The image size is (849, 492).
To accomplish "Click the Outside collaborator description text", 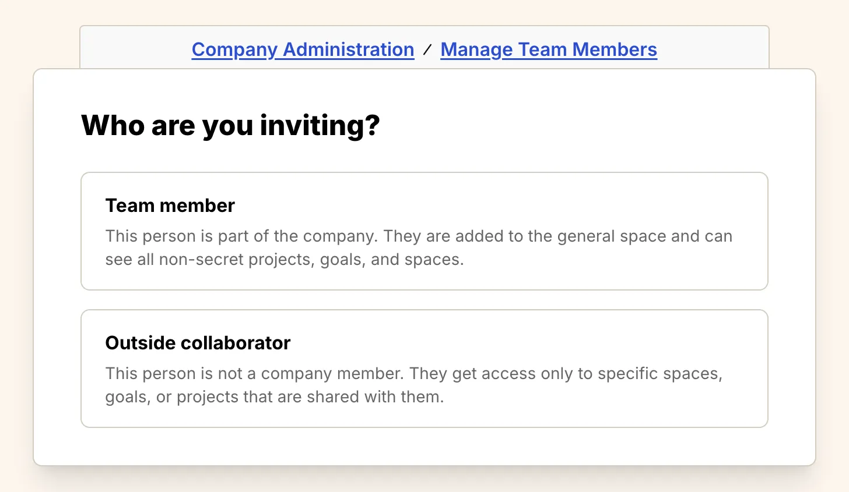I will pos(413,385).
